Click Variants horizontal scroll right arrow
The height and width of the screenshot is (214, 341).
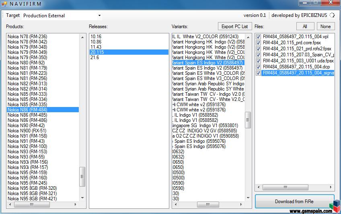tap(241, 204)
